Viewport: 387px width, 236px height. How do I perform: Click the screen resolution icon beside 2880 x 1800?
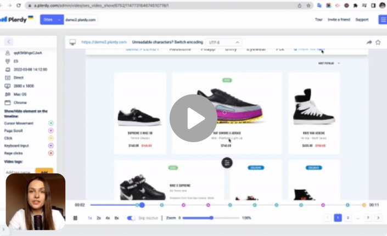(x=8, y=86)
